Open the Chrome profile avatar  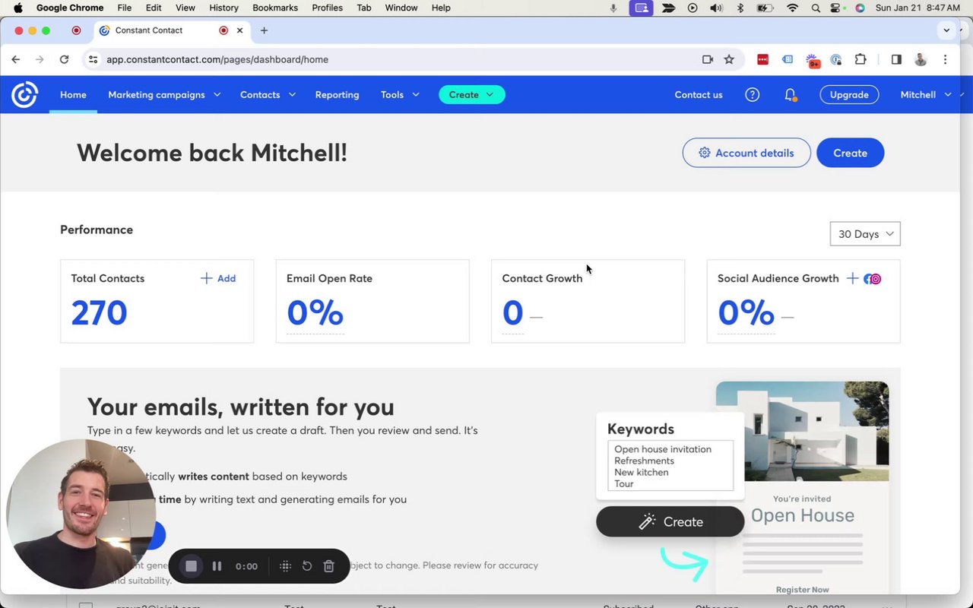pyautogui.click(x=921, y=59)
